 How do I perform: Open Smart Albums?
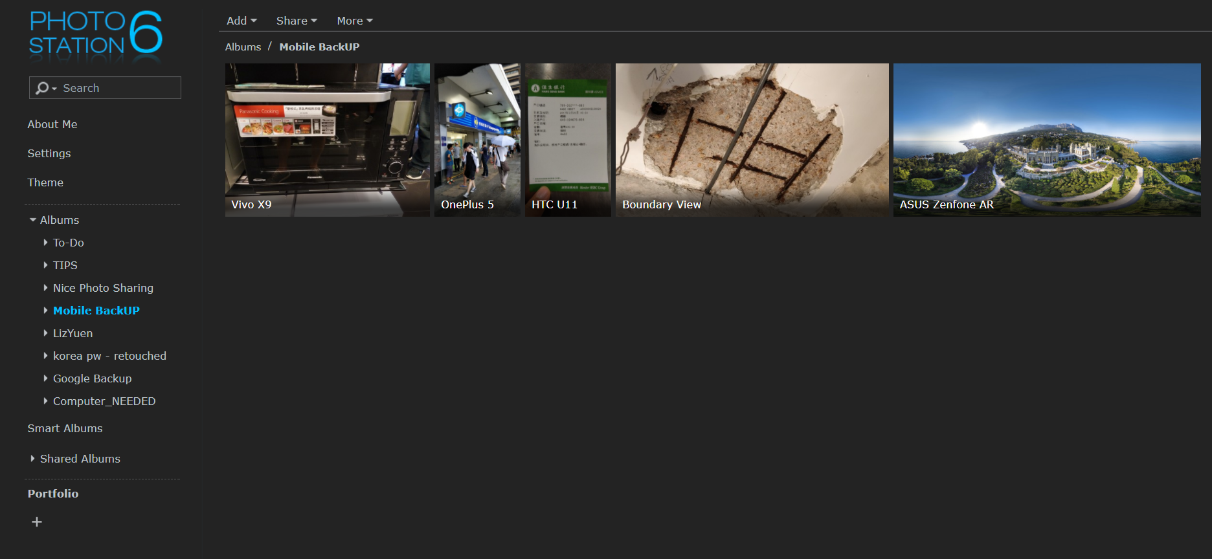[65, 428]
